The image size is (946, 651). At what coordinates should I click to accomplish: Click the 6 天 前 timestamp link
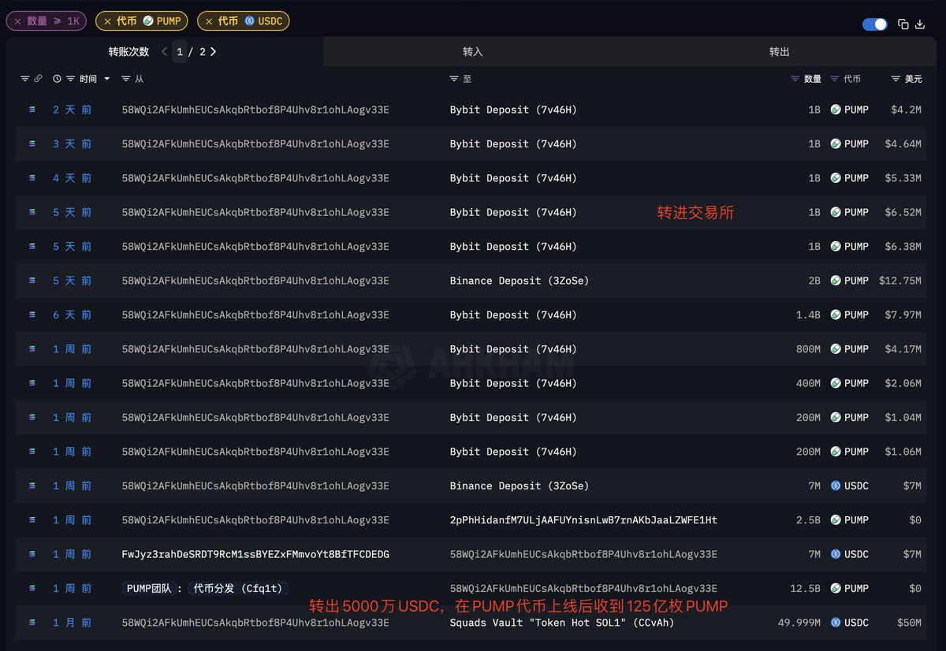(x=73, y=314)
